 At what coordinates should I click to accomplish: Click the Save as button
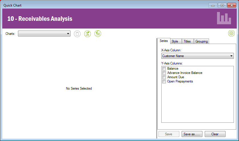coord(192,134)
